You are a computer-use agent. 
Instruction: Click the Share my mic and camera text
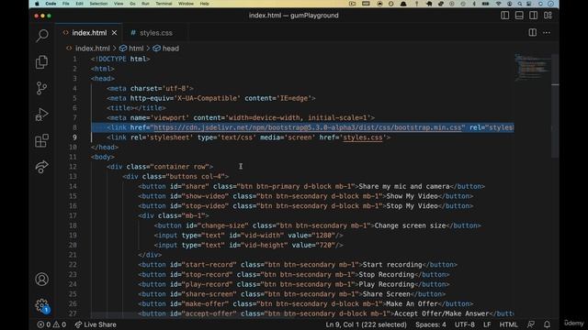tap(404, 186)
